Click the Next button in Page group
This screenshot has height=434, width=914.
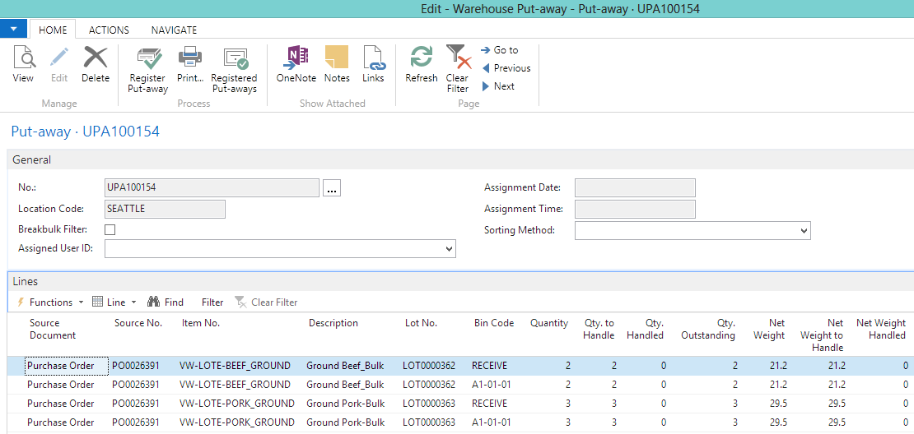point(498,86)
